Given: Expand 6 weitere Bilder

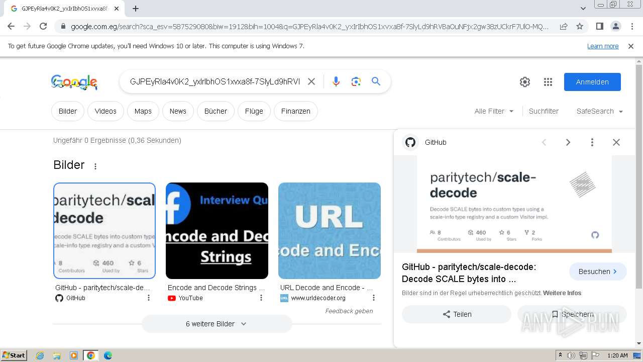Looking at the screenshot, I should [x=217, y=324].
